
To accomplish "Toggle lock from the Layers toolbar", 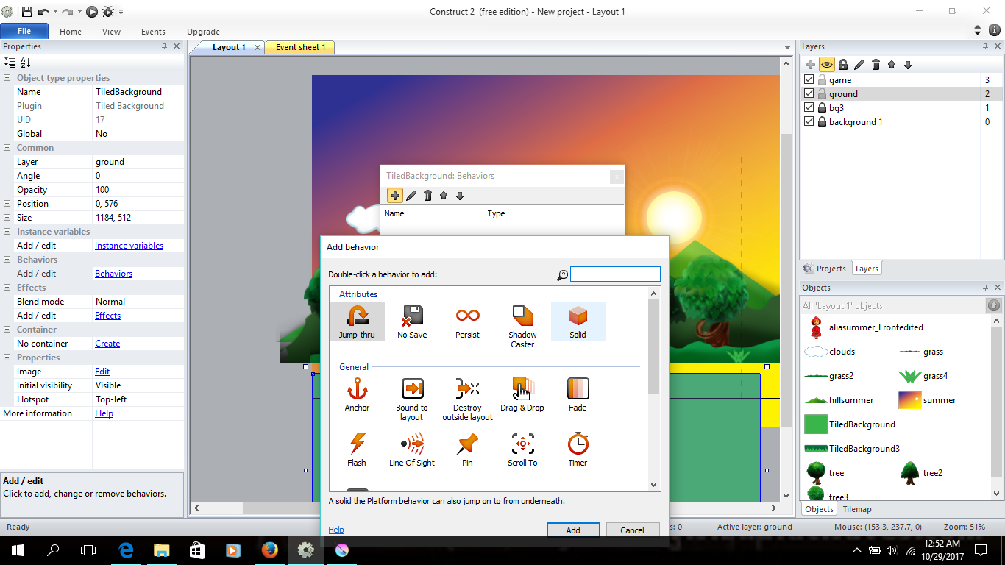I will (843, 65).
